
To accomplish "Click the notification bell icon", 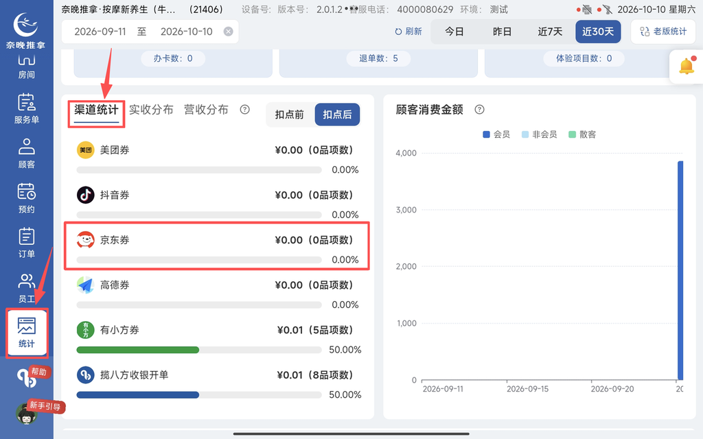I will point(687,67).
